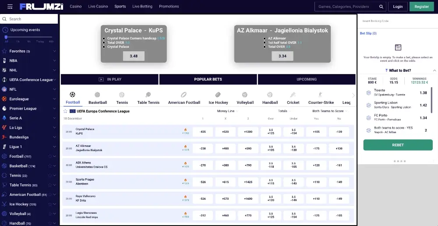
Task: Click the upcoming events time slider handle
Action: point(6,37)
